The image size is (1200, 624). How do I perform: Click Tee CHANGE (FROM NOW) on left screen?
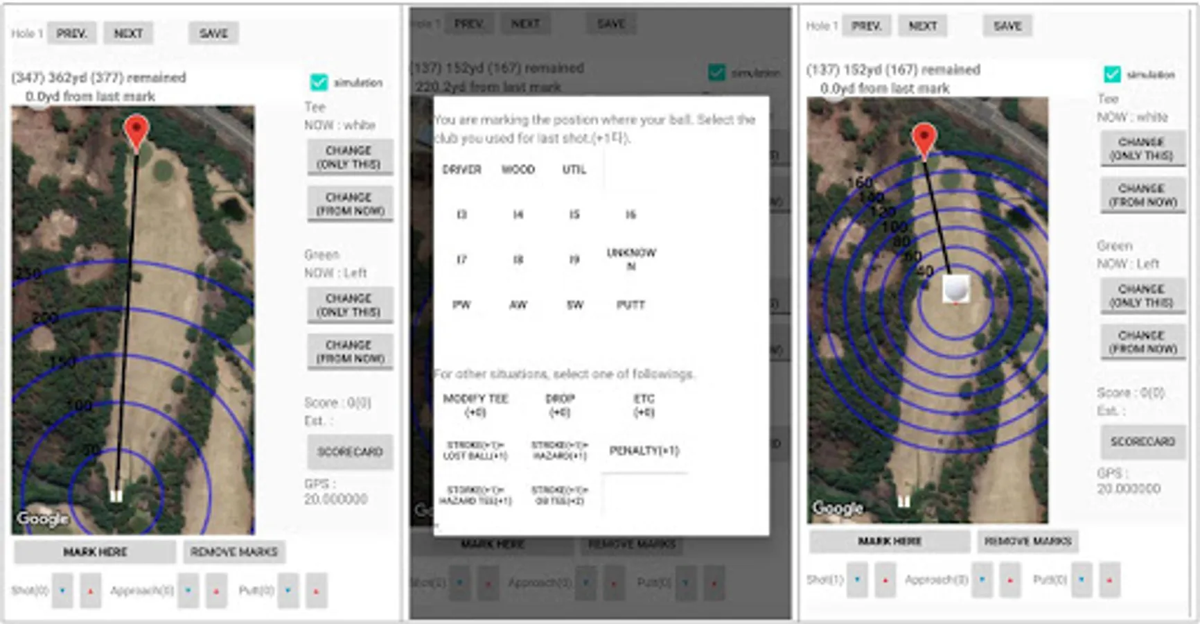349,204
